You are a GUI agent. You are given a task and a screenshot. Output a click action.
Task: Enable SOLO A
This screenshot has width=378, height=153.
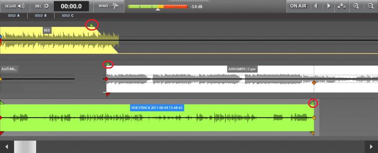pos(14,15)
